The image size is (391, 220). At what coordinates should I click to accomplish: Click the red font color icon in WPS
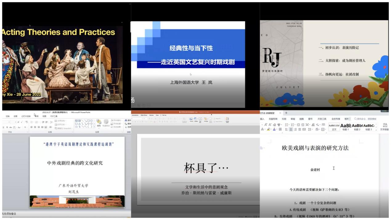click(274, 129)
